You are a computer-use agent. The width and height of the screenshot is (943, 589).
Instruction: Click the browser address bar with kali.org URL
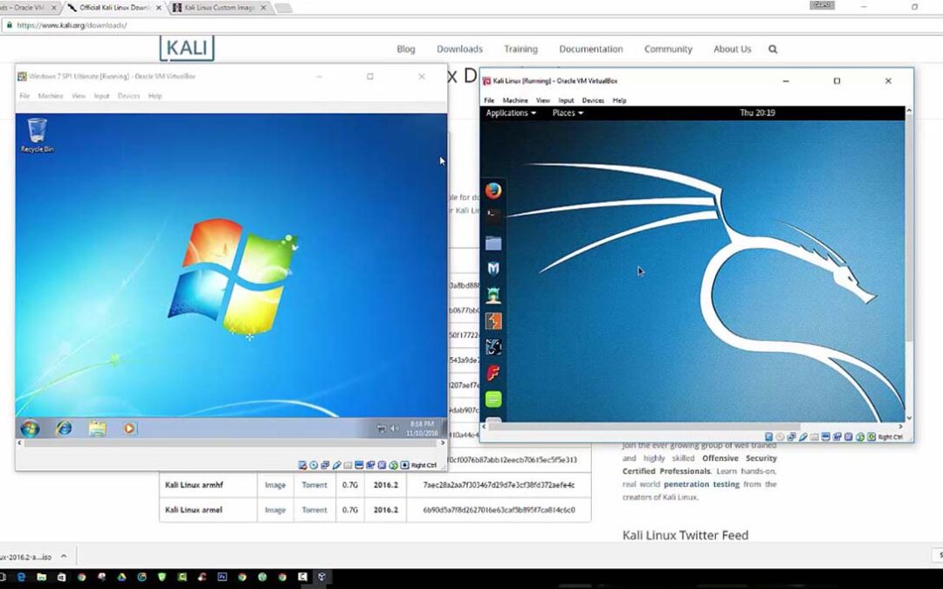coord(437,25)
